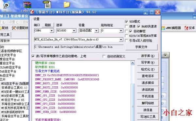
Task: Click the 读信息 button
Action: [148, 110]
